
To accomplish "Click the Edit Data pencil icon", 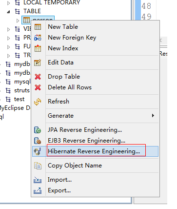I will click(x=38, y=63).
